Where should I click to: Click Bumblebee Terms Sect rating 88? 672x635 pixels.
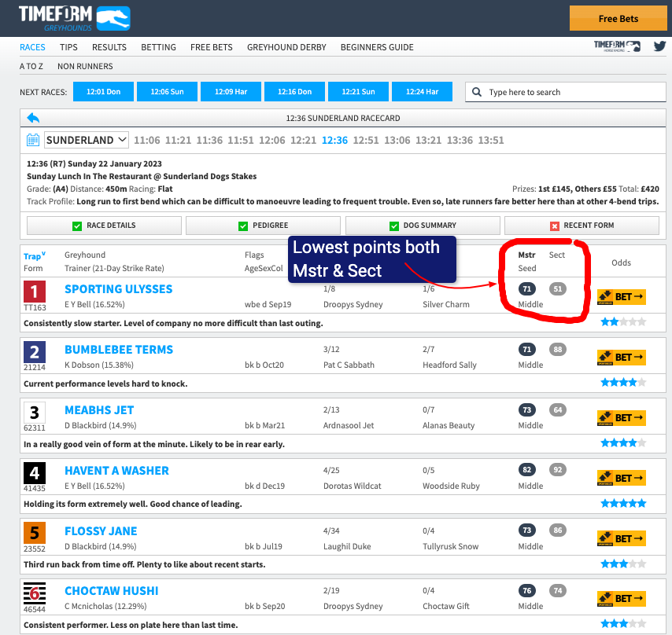pos(558,349)
